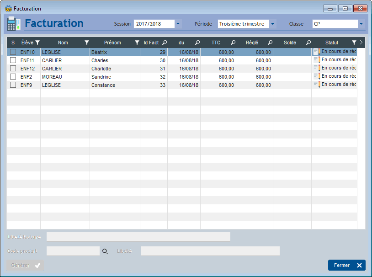Expand the Session dropdown
Image resolution: width=372 pixels, height=277 pixels.
(x=178, y=24)
